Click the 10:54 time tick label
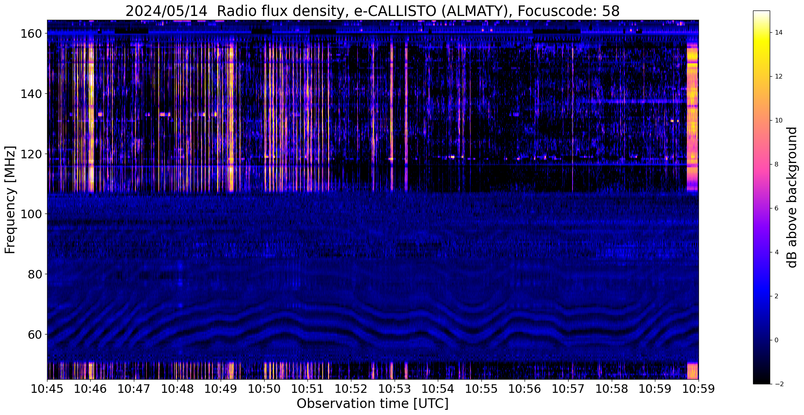Viewport: 804px width, 415px height. click(x=438, y=389)
